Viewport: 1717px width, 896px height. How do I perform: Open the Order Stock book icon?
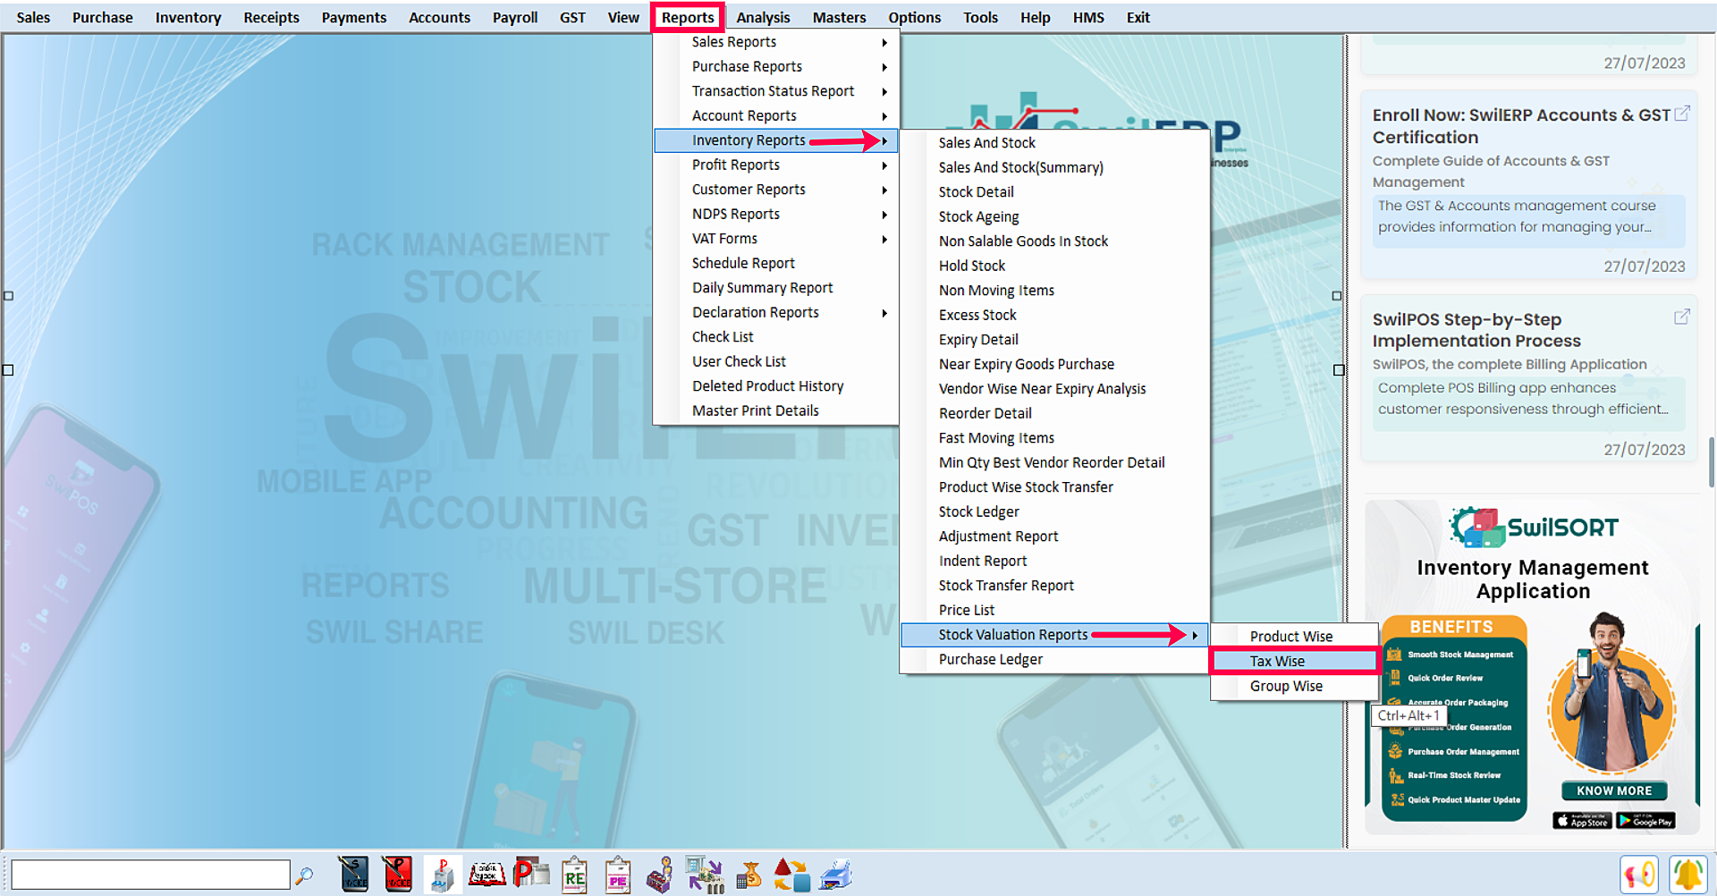pos(486,875)
